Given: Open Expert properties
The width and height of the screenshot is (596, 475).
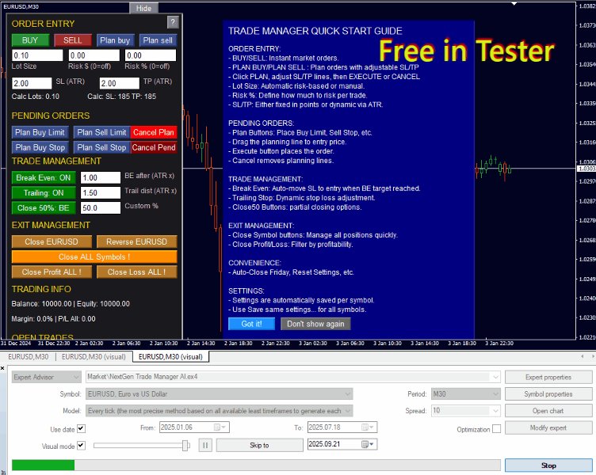Looking at the screenshot, I should pos(548,377).
